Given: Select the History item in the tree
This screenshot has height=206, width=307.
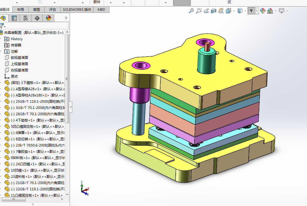Looking at the screenshot, I should (x=17, y=39).
